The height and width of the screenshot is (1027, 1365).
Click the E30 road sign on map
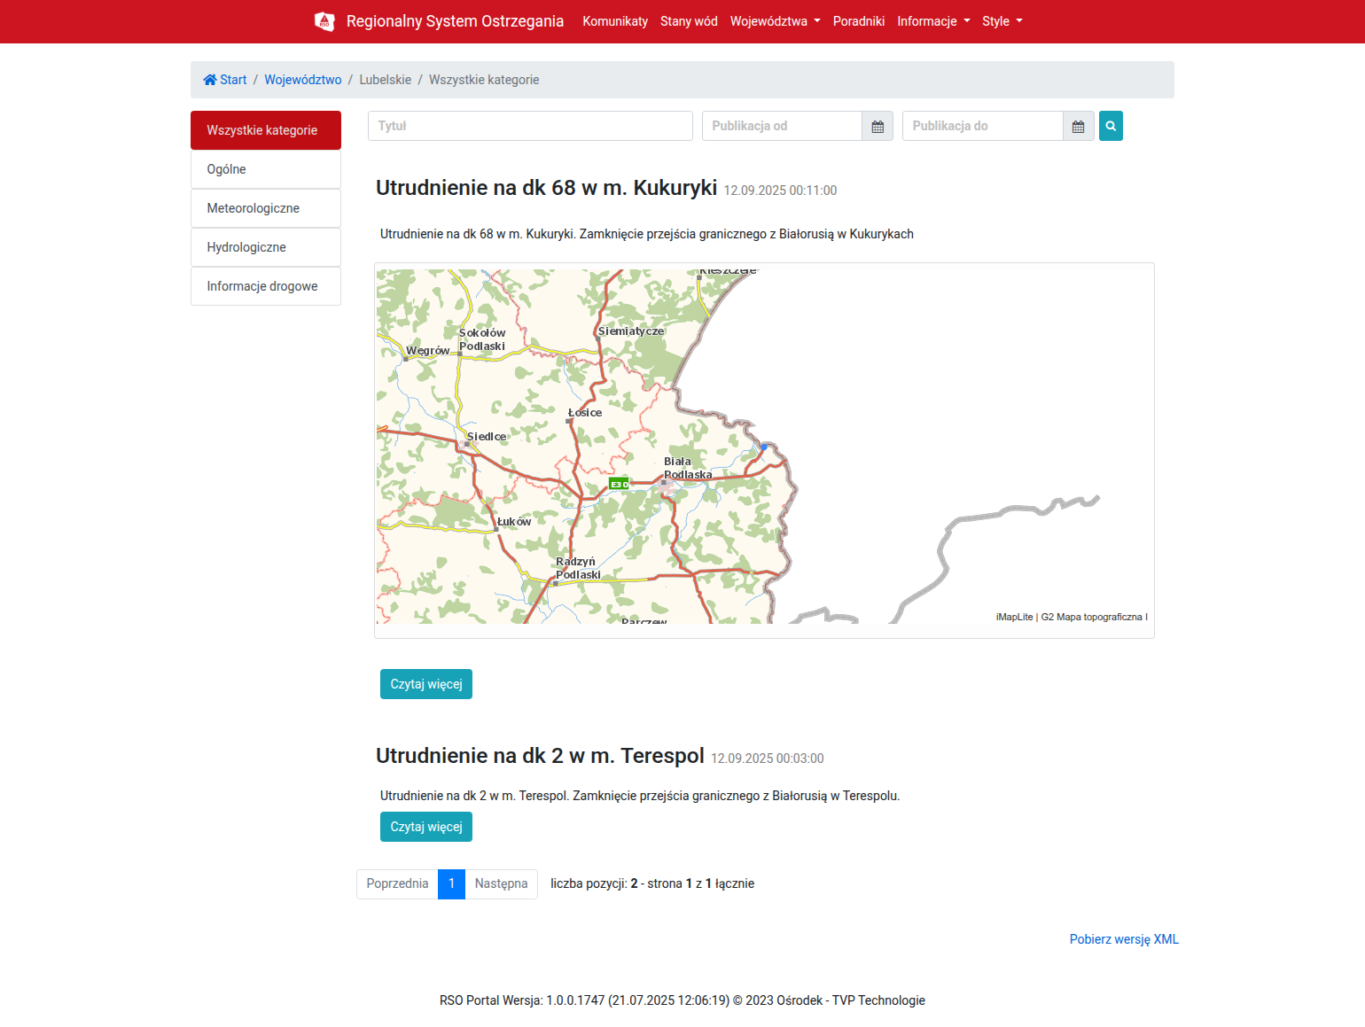pyautogui.click(x=619, y=484)
